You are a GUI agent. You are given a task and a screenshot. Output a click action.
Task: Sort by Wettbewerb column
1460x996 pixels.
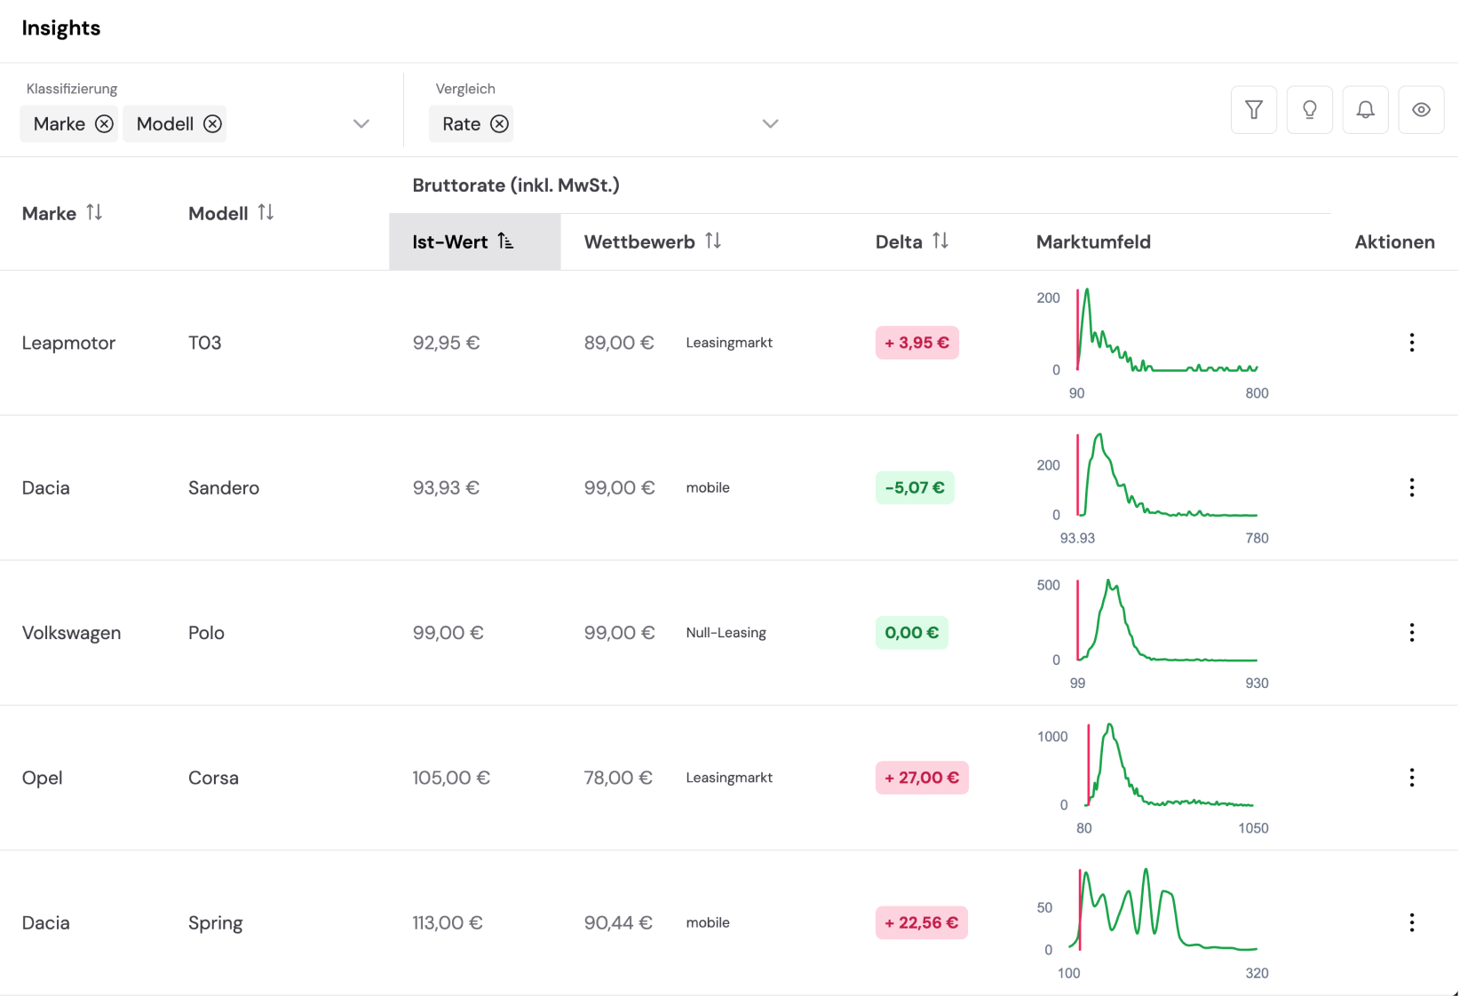click(713, 241)
